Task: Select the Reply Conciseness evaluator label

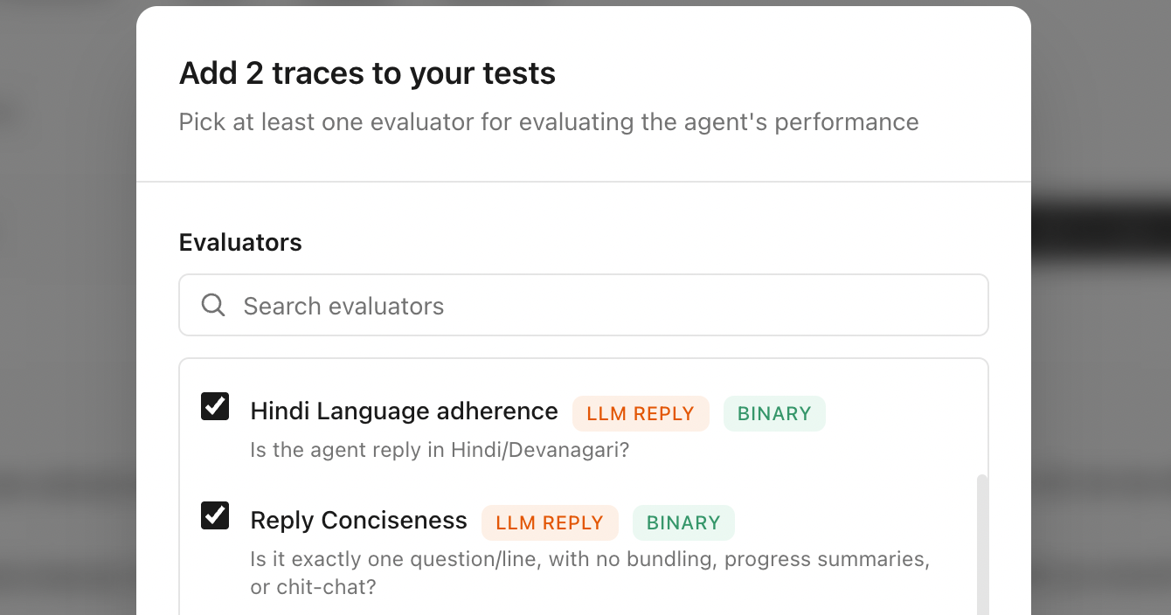Action: [359, 521]
